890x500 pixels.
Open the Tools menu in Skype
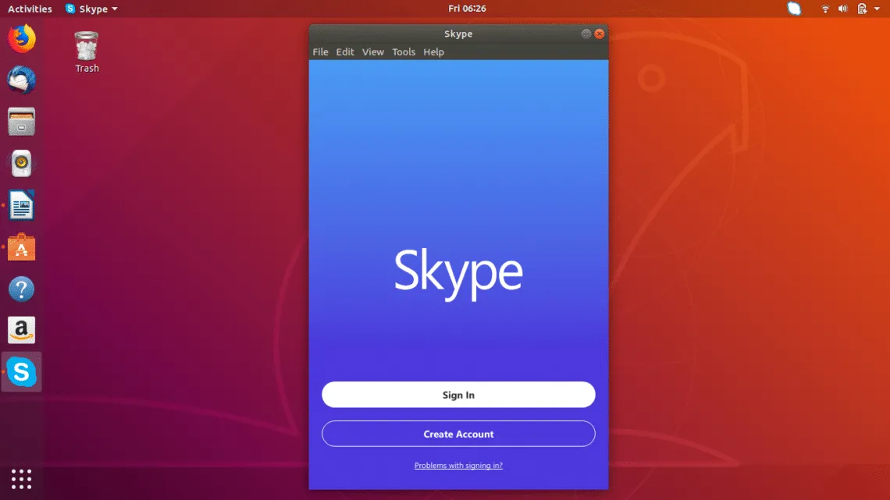(x=404, y=52)
